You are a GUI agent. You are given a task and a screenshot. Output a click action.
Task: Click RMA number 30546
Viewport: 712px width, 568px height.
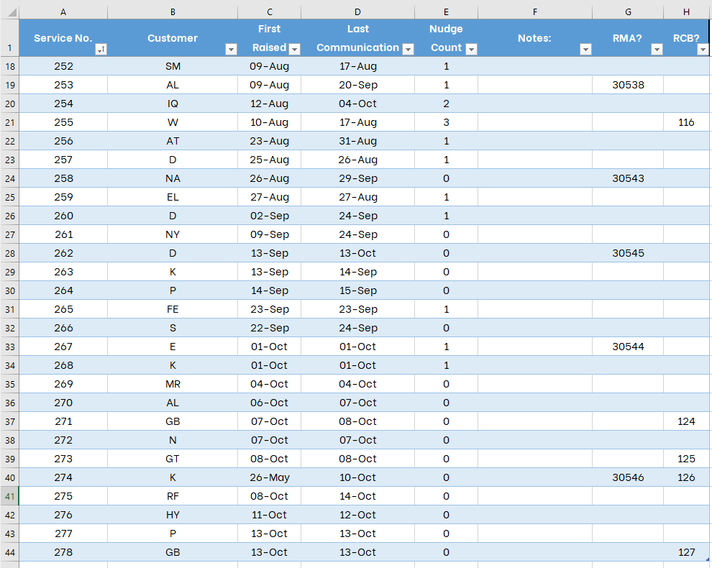(x=628, y=477)
